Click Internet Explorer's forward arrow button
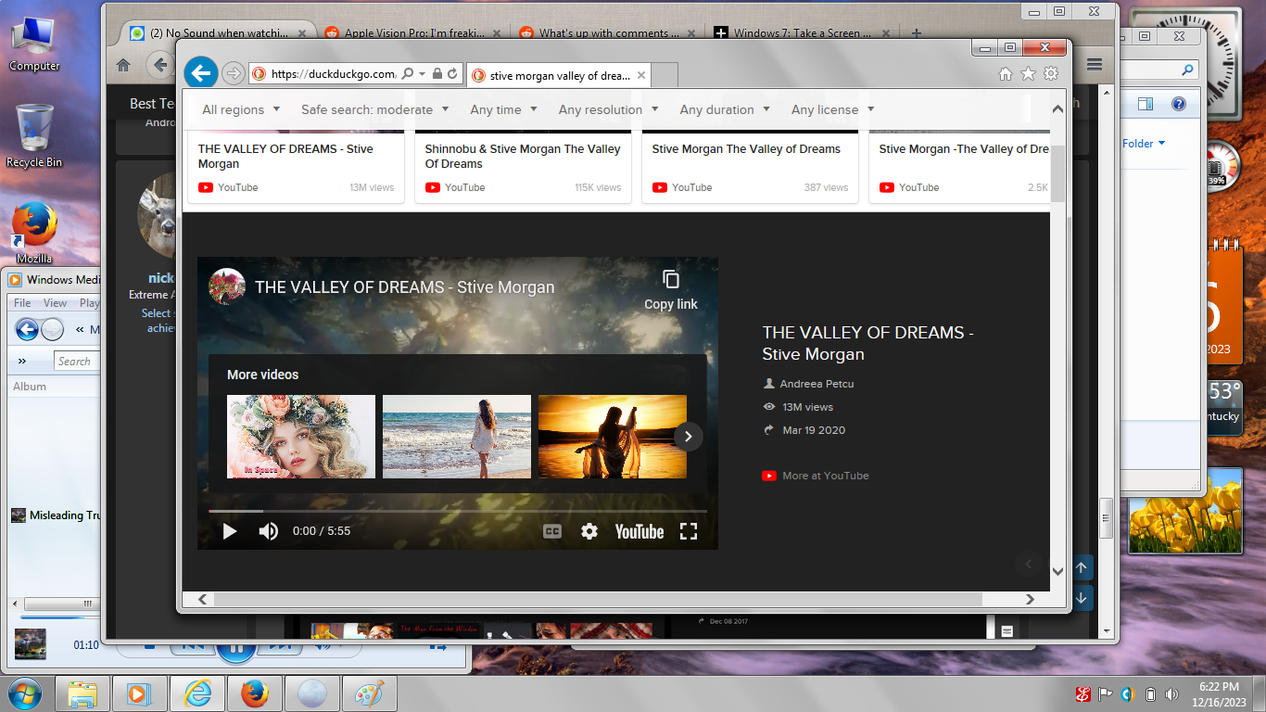Viewport: 1266px width, 712px height. tap(234, 73)
